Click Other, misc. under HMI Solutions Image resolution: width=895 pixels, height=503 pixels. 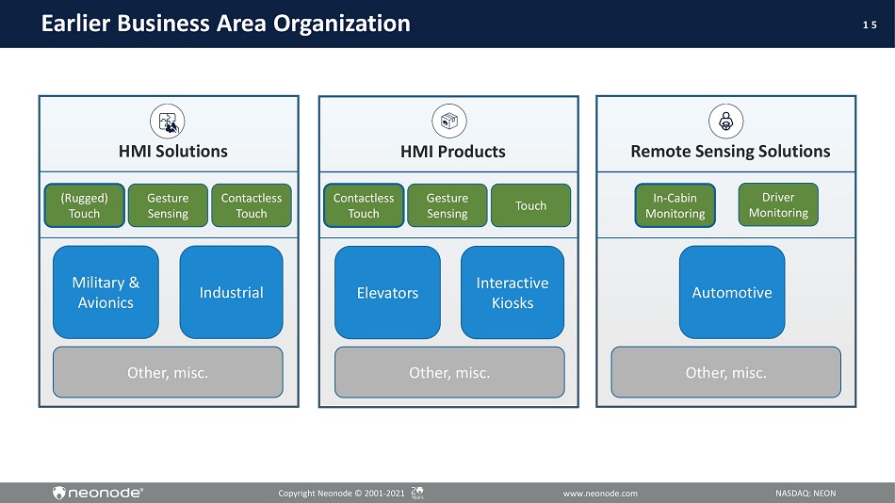tap(168, 372)
